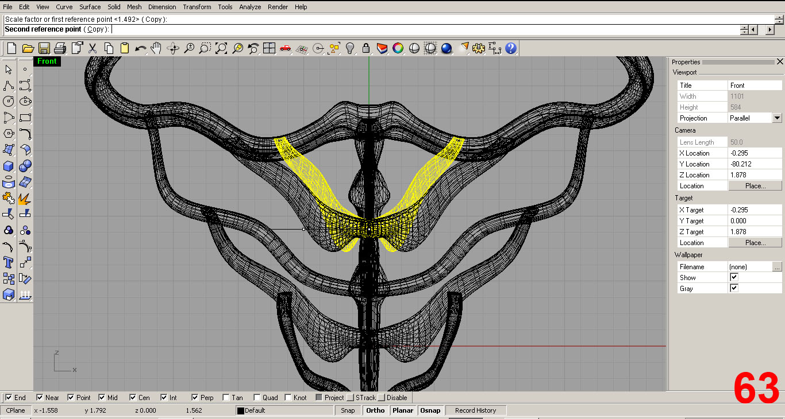
Task: Toggle the Mid osnap checkbox
Action: pyautogui.click(x=102, y=397)
